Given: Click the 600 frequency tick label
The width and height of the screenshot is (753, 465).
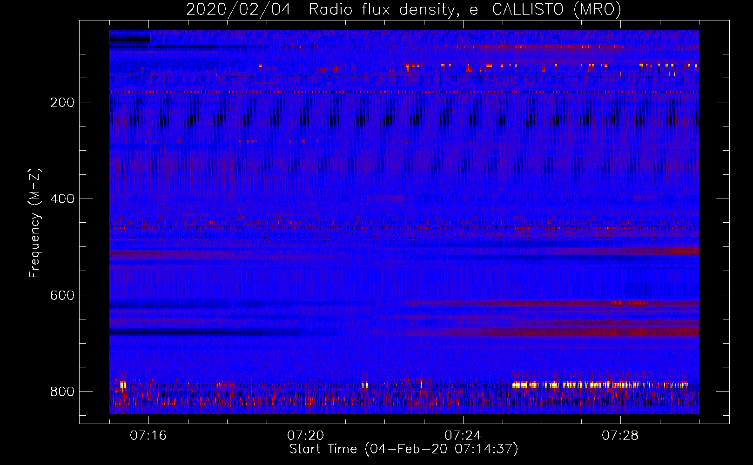Looking at the screenshot, I should [x=62, y=295].
